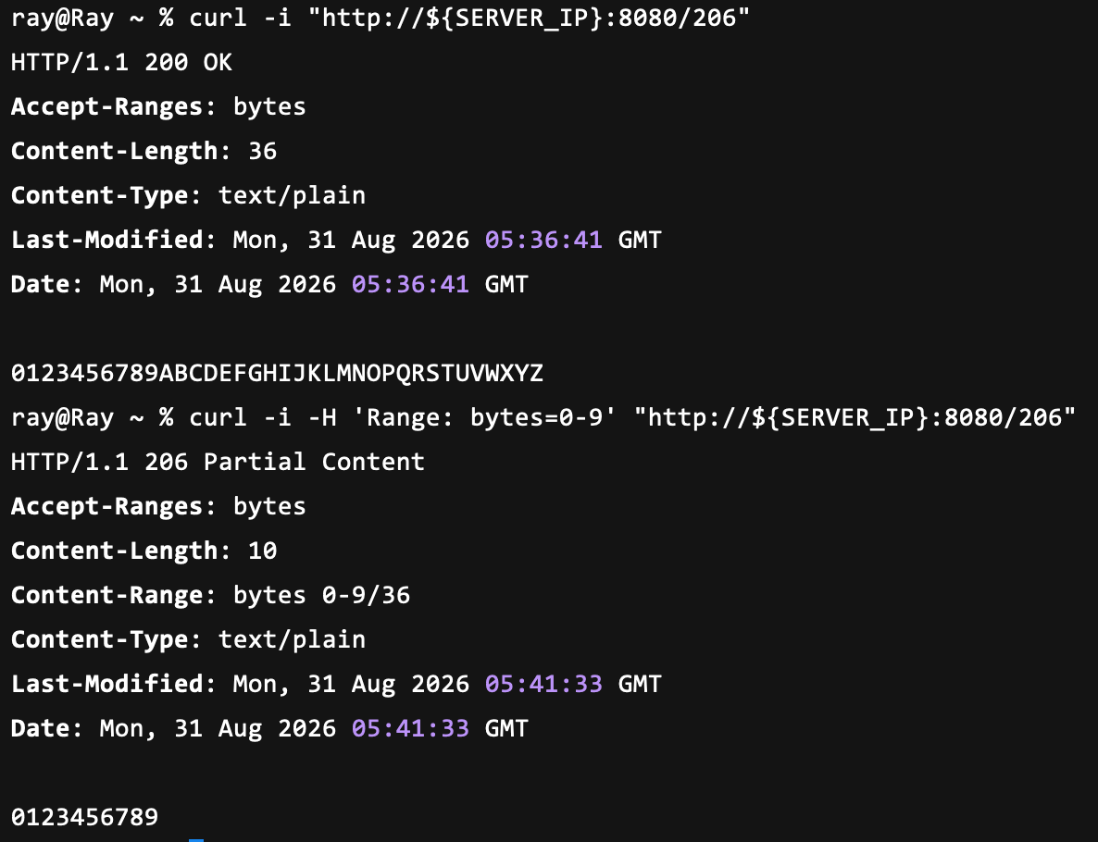Click the 206 Partial Content status line
This screenshot has height=842, width=1098.
click(x=218, y=462)
